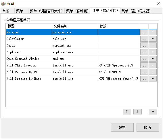
Task: Select the Calculator title cell
Action: pos(29,39)
